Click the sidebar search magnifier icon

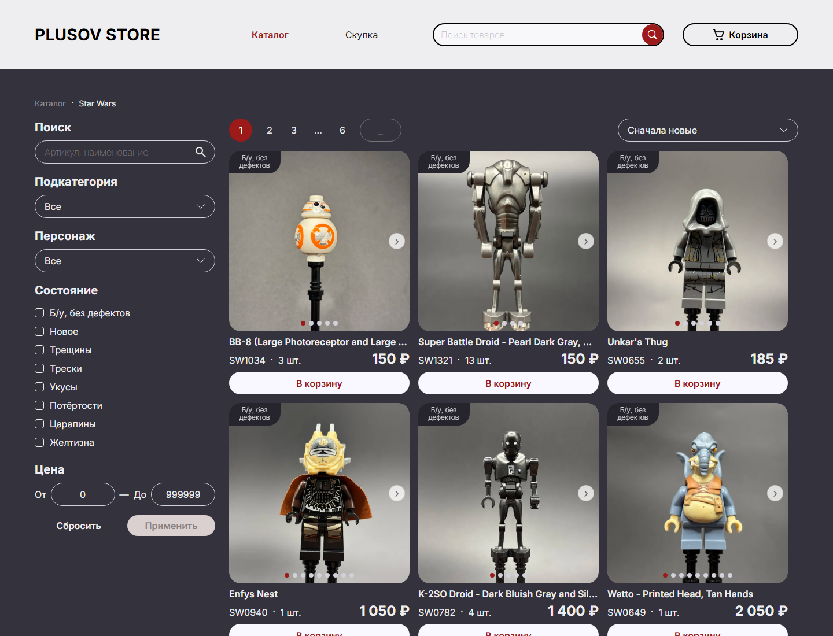click(200, 152)
